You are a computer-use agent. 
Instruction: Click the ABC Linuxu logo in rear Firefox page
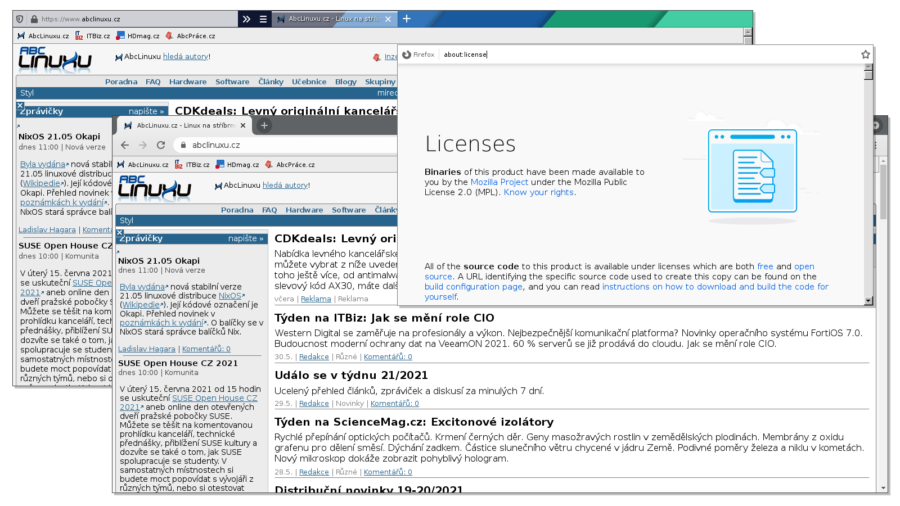coord(55,60)
